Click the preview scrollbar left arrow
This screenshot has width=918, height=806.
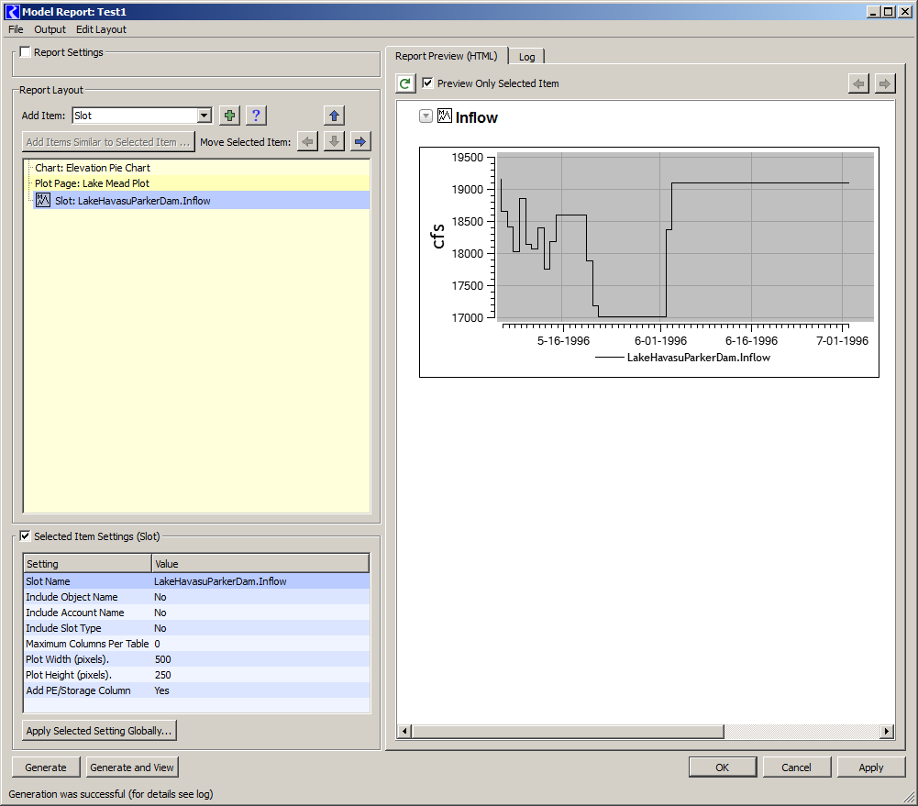click(404, 731)
